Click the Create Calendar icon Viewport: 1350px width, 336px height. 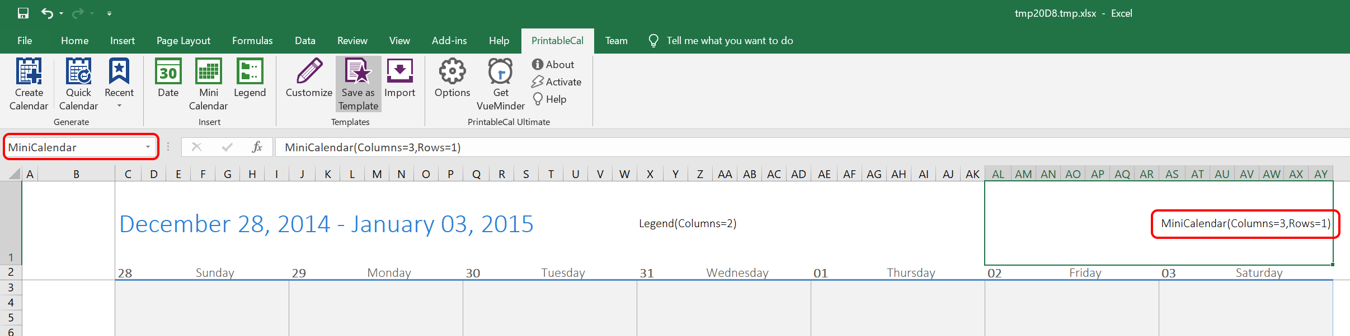[x=29, y=72]
